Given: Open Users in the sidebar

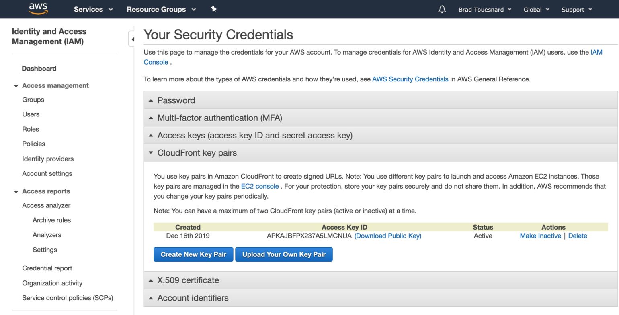Looking at the screenshot, I should click(31, 114).
